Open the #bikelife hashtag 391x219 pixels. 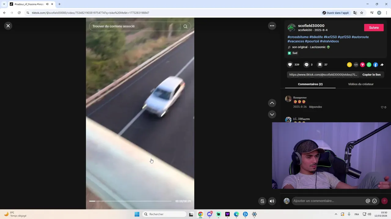click(x=316, y=37)
